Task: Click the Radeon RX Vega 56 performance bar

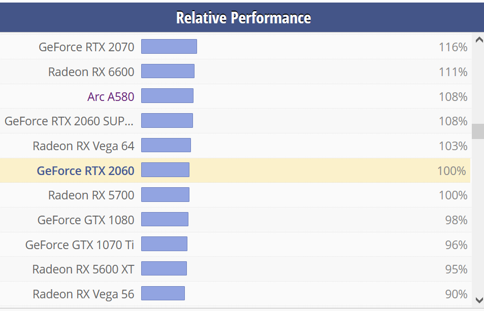Action: tap(163, 293)
